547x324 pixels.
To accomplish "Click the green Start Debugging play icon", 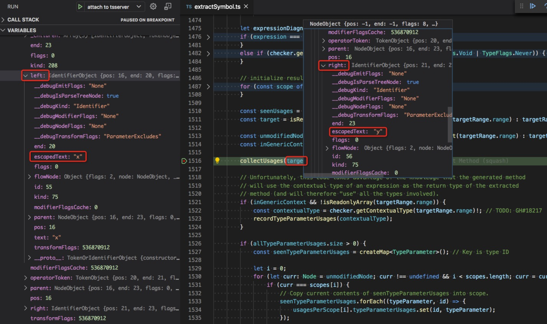I will pyautogui.click(x=80, y=6).
